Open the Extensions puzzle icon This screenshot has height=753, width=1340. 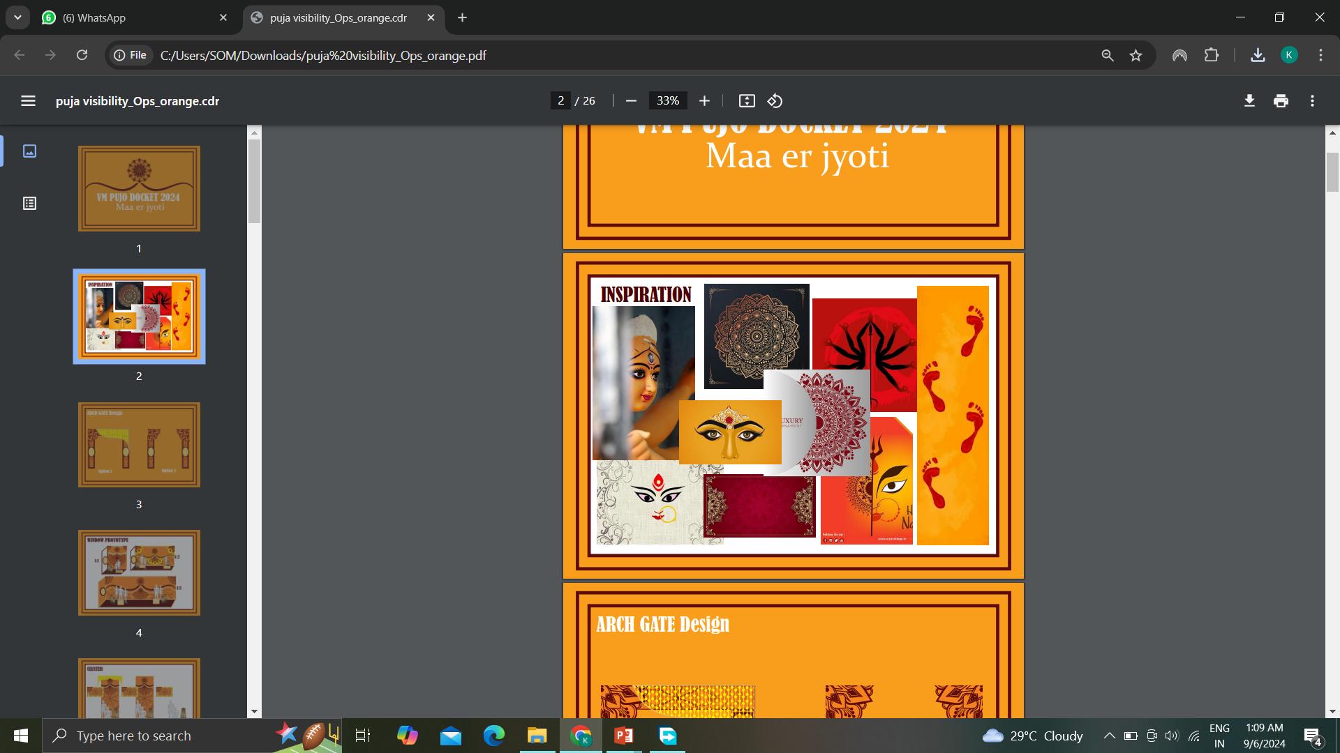[x=1212, y=55]
